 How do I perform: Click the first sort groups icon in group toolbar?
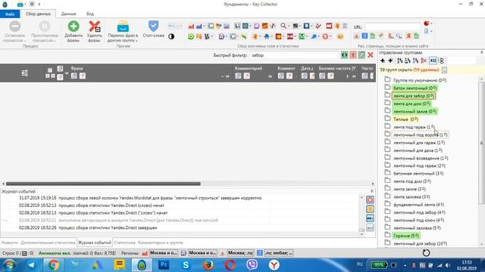tap(400, 60)
